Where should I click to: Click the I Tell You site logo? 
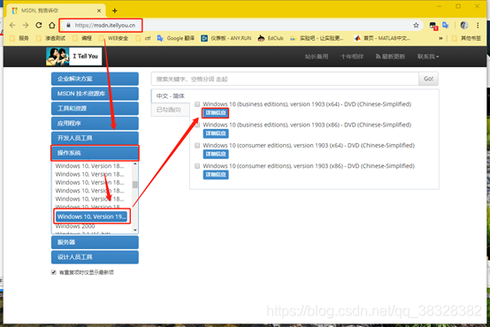(73, 57)
